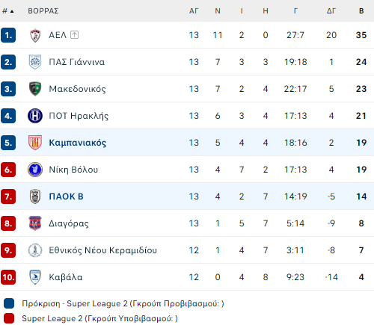Click the ΠΟΤ Ηρακλής H logo
Viewport: 374px width, 325px height.
[x=35, y=116]
